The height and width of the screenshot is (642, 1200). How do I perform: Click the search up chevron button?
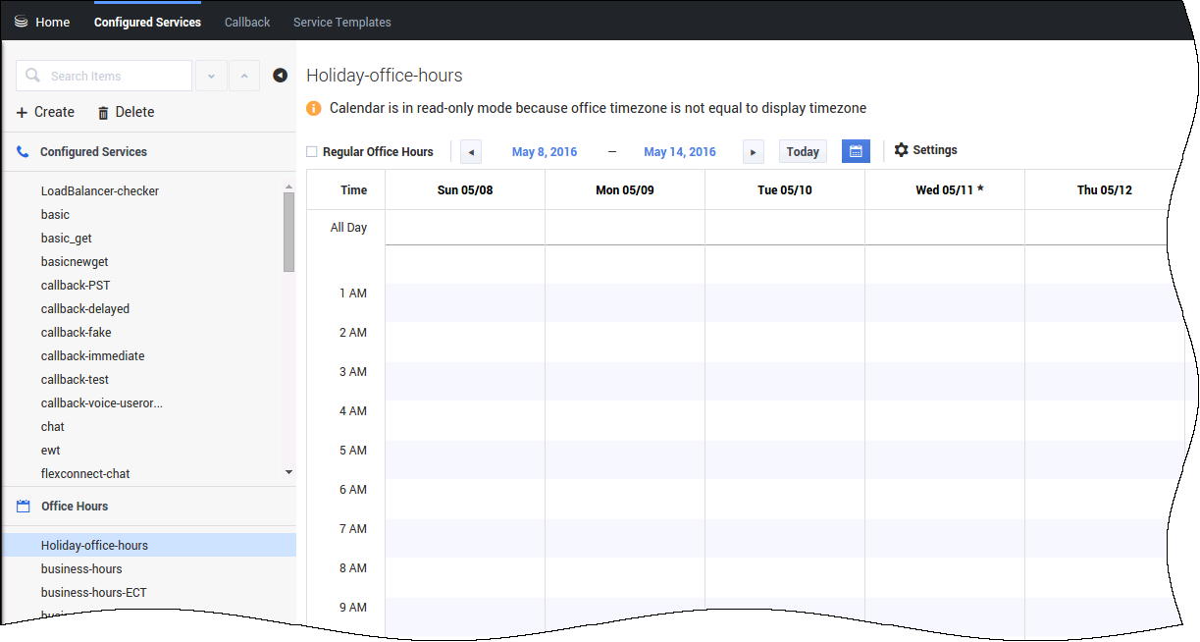[243, 76]
